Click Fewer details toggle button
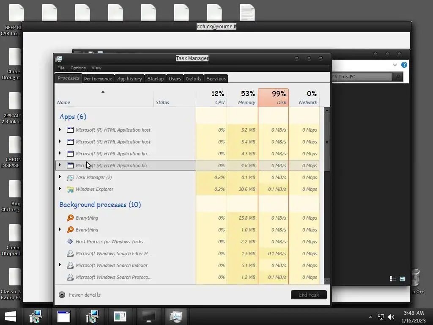 coord(80,295)
